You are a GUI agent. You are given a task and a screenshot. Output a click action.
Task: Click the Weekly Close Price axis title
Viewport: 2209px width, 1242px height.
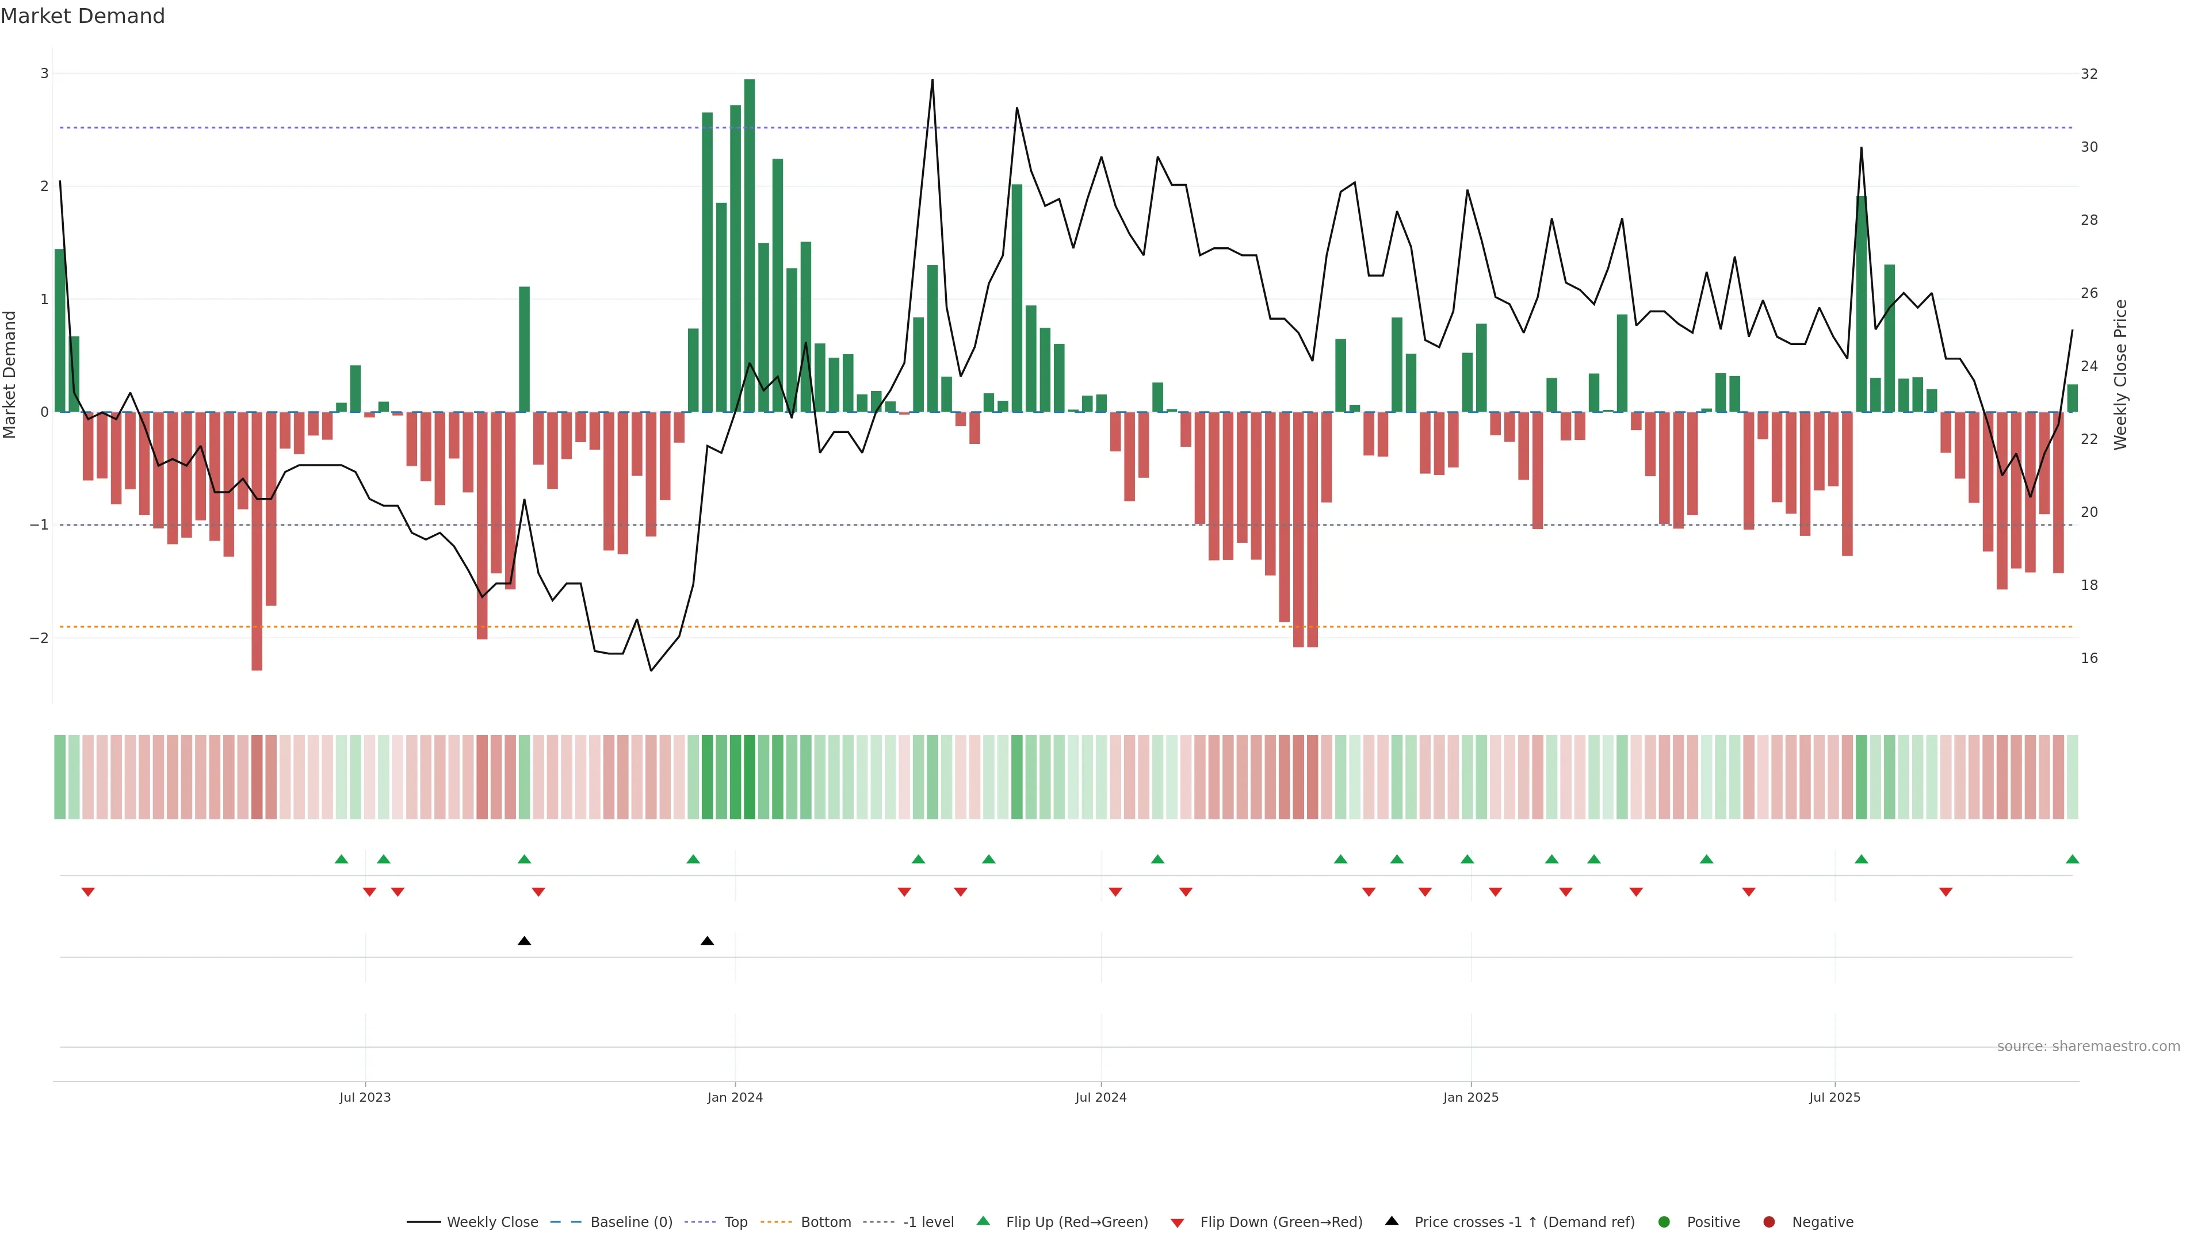click(x=2120, y=374)
